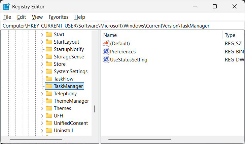Maximize the Registry Editor window
The width and height of the screenshot is (245, 144).
(215, 6)
